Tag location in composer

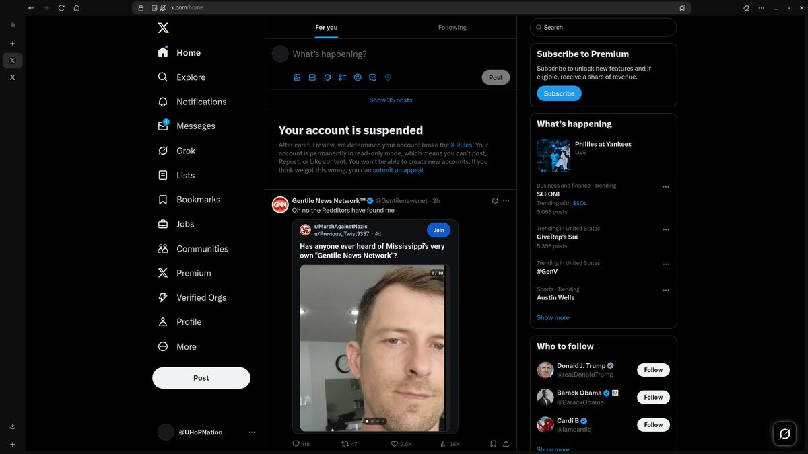(x=388, y=77)
